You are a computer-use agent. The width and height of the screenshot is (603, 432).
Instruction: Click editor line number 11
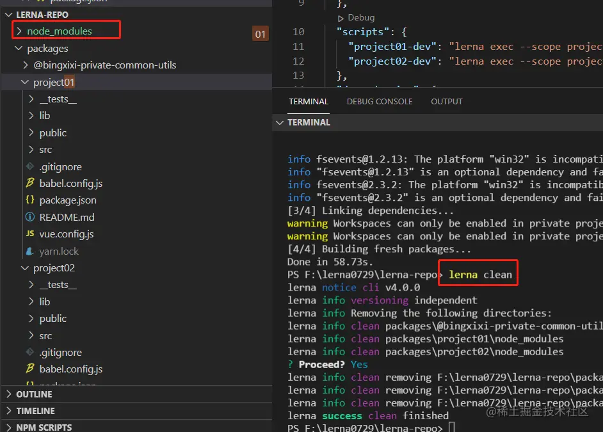click(298, 47)
